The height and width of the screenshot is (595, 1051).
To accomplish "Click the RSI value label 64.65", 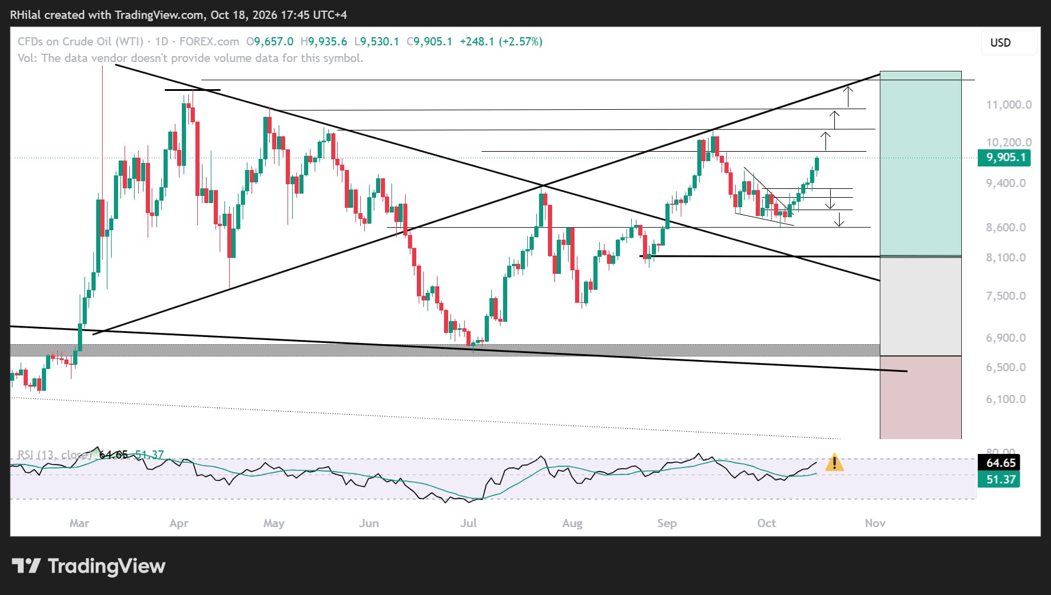I will click(1000, 463).
